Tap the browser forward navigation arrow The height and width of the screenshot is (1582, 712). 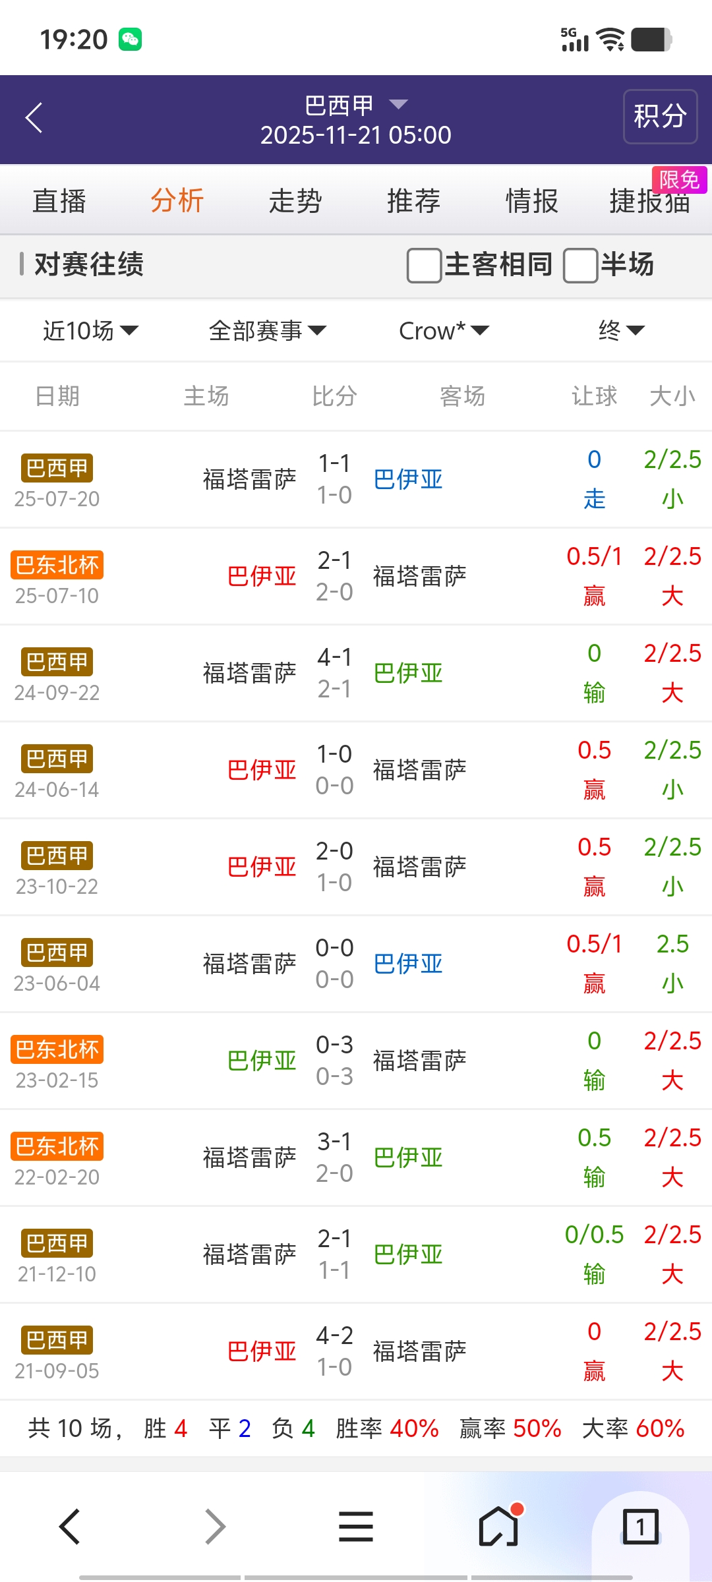pos(215,1526)
